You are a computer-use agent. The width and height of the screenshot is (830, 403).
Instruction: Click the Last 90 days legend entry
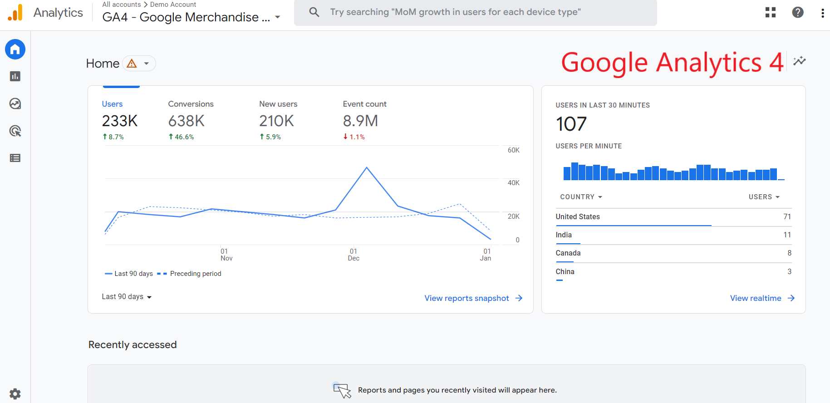(129, 274)
